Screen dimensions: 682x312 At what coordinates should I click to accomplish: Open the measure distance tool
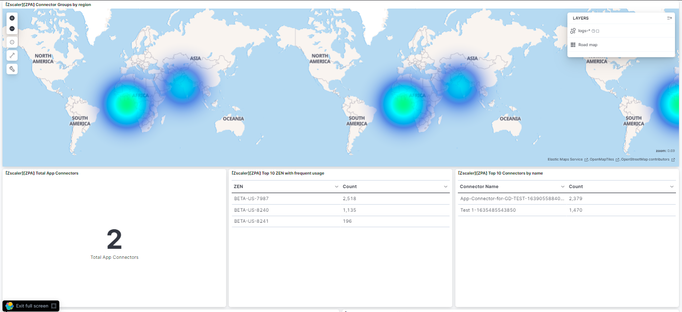12,55
